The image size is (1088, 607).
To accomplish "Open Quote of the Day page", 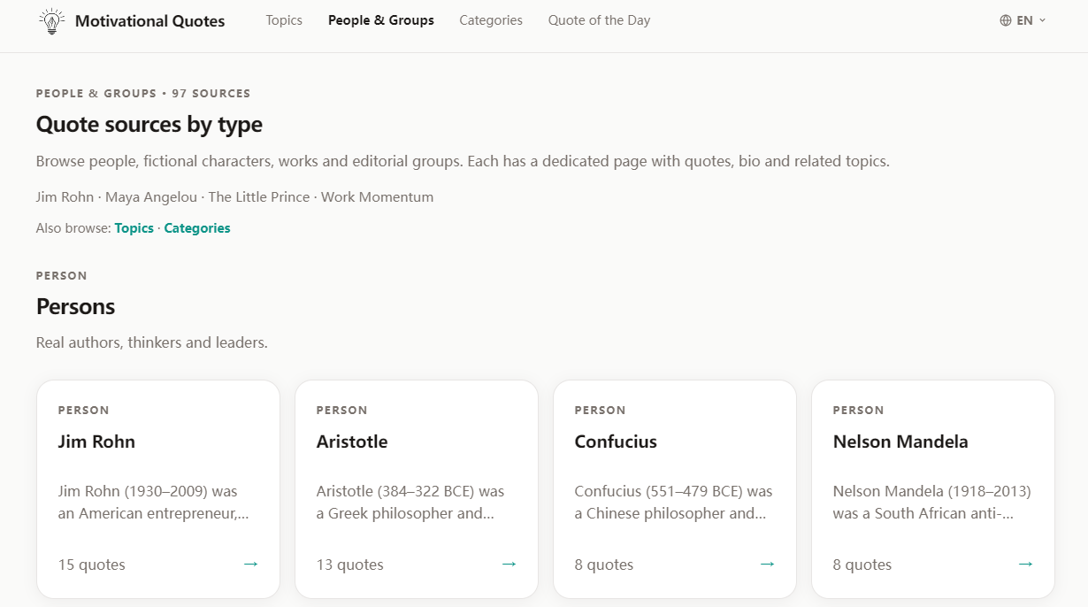I will 599,20.
